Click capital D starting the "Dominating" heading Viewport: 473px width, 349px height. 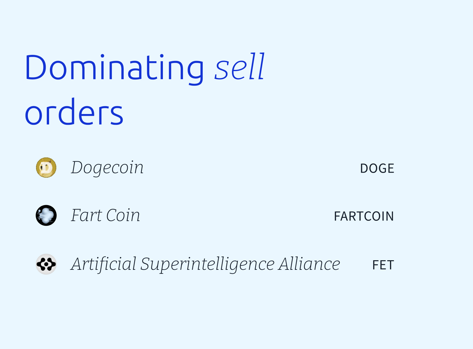[36, 67]
